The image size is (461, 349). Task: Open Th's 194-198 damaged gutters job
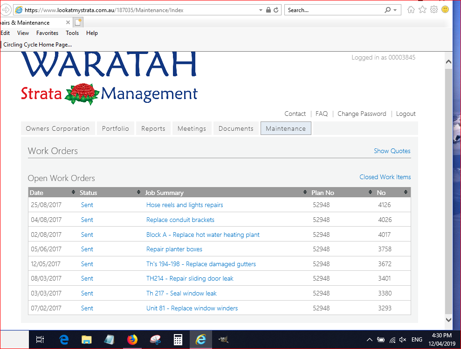pos(201,264)
